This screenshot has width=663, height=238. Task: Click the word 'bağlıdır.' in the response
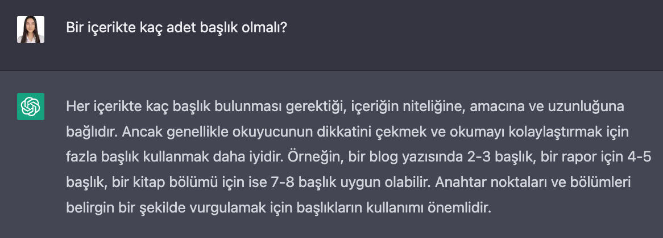point(93,132)
